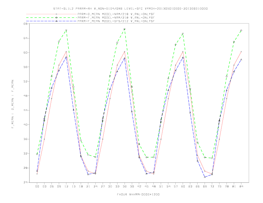The height and width of the screenshot is (203, 263).
Task: Click forecast hour label 15 on x-axis
Action: coord(73,186)
